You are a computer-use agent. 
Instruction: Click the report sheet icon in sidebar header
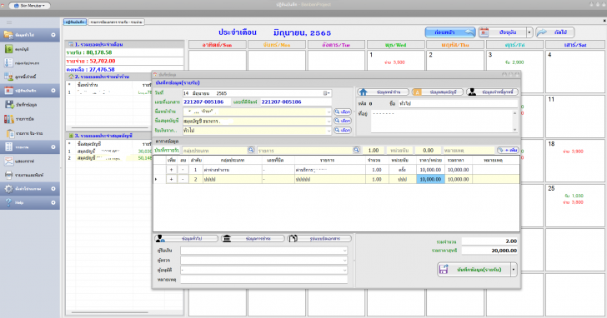[x=8, y=147]
